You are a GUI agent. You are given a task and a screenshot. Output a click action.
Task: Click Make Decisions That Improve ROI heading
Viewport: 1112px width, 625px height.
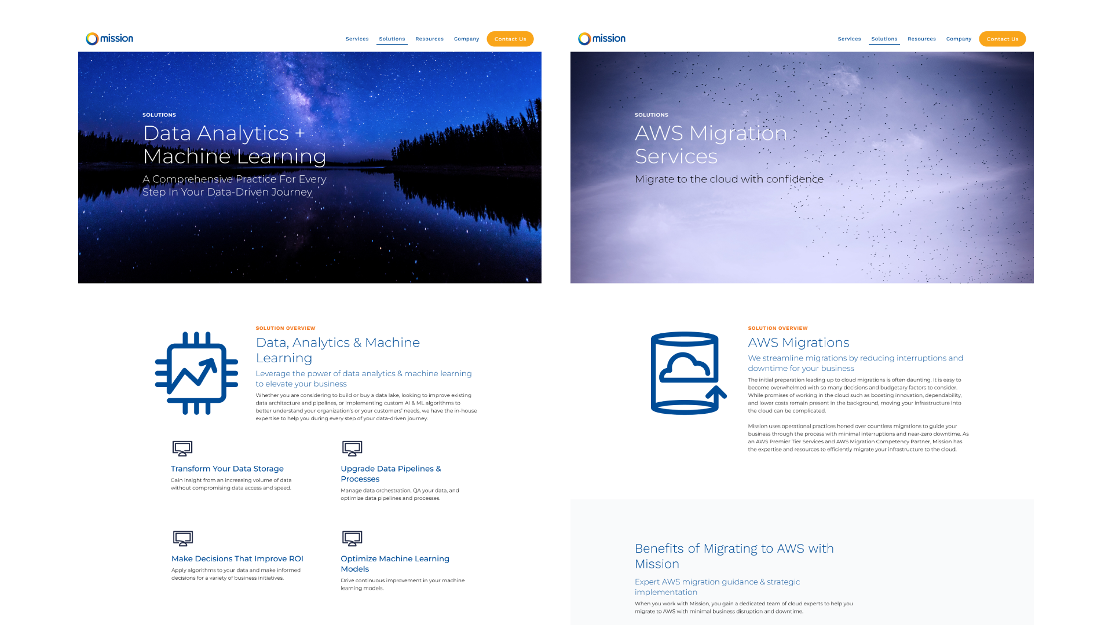(237, 558)
